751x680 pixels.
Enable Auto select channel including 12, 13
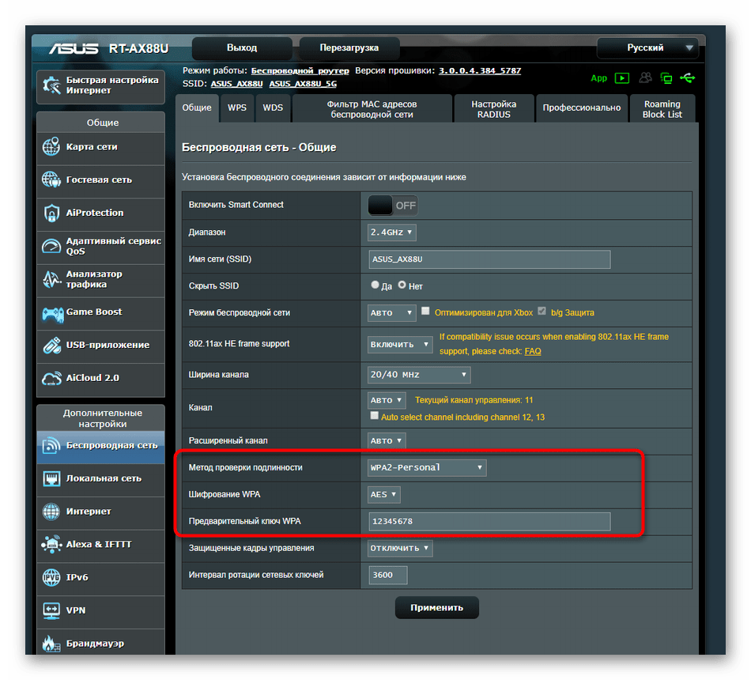coord(375,416)
